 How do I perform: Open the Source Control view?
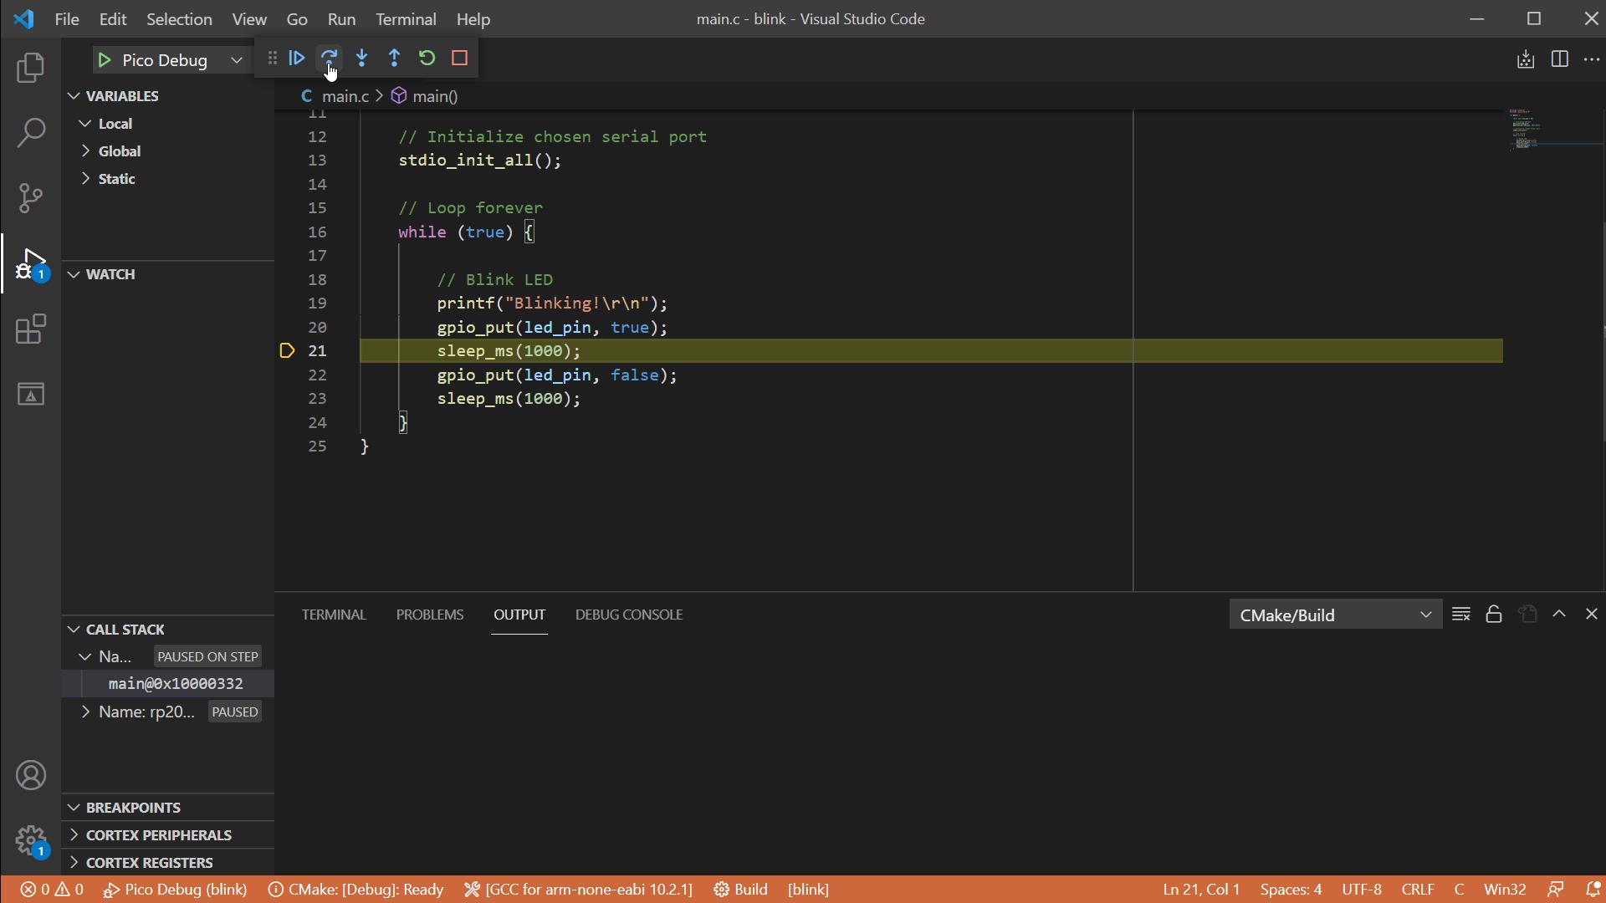click(31, 198)
